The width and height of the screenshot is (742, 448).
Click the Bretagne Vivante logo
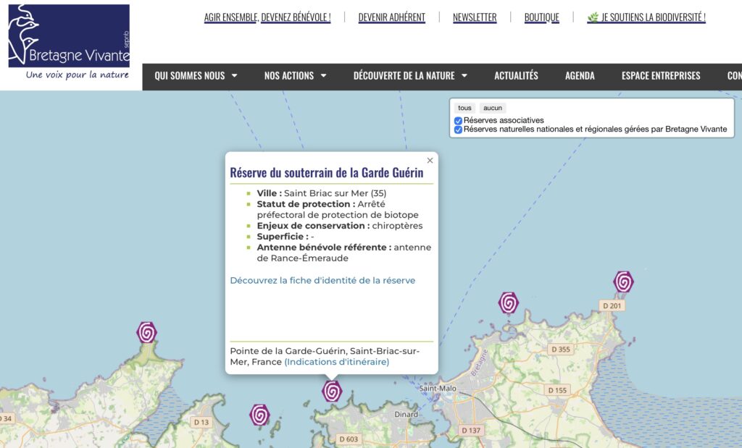coord(69,42)
